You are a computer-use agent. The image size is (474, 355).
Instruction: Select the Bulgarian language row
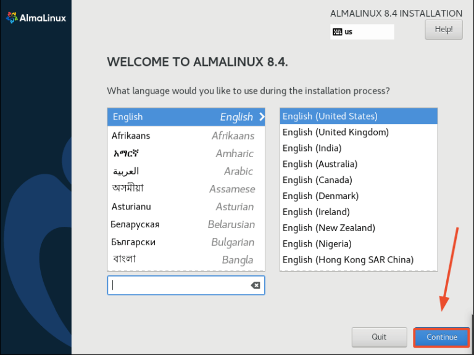[186, 242]
